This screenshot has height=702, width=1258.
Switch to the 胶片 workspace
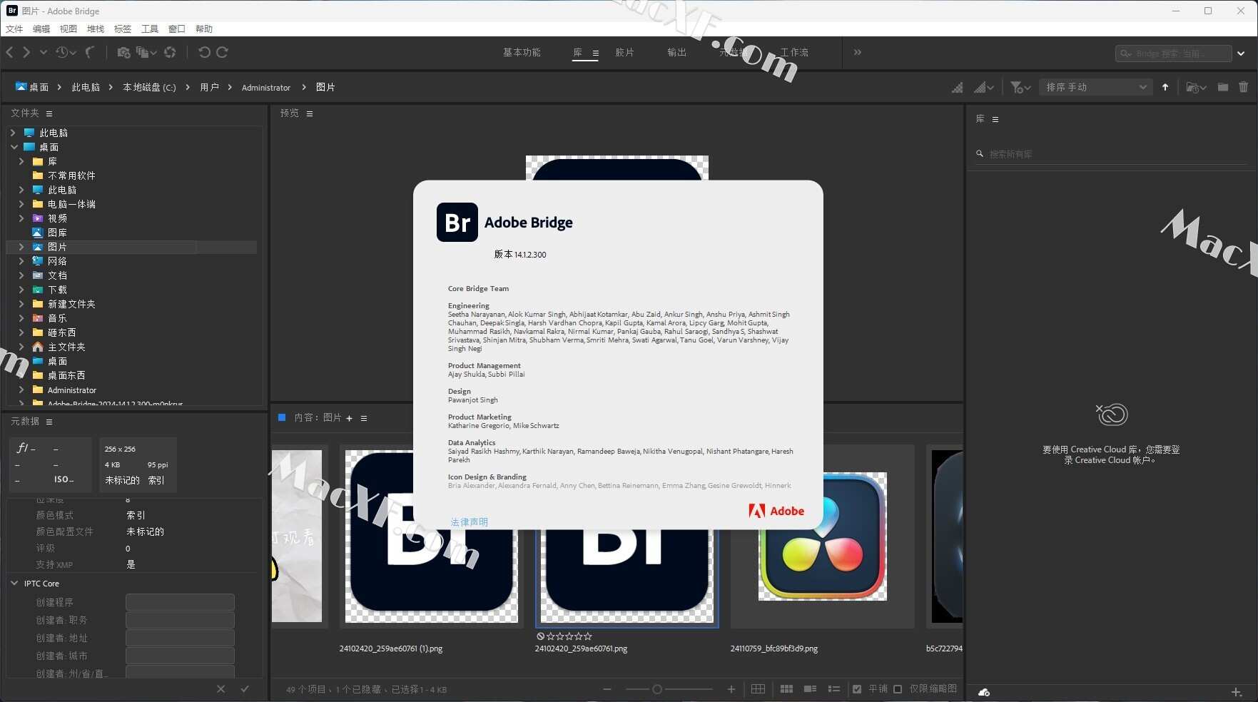(x=624, y=52)
